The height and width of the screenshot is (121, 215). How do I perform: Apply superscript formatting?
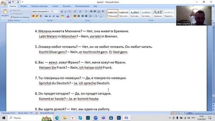54,16
